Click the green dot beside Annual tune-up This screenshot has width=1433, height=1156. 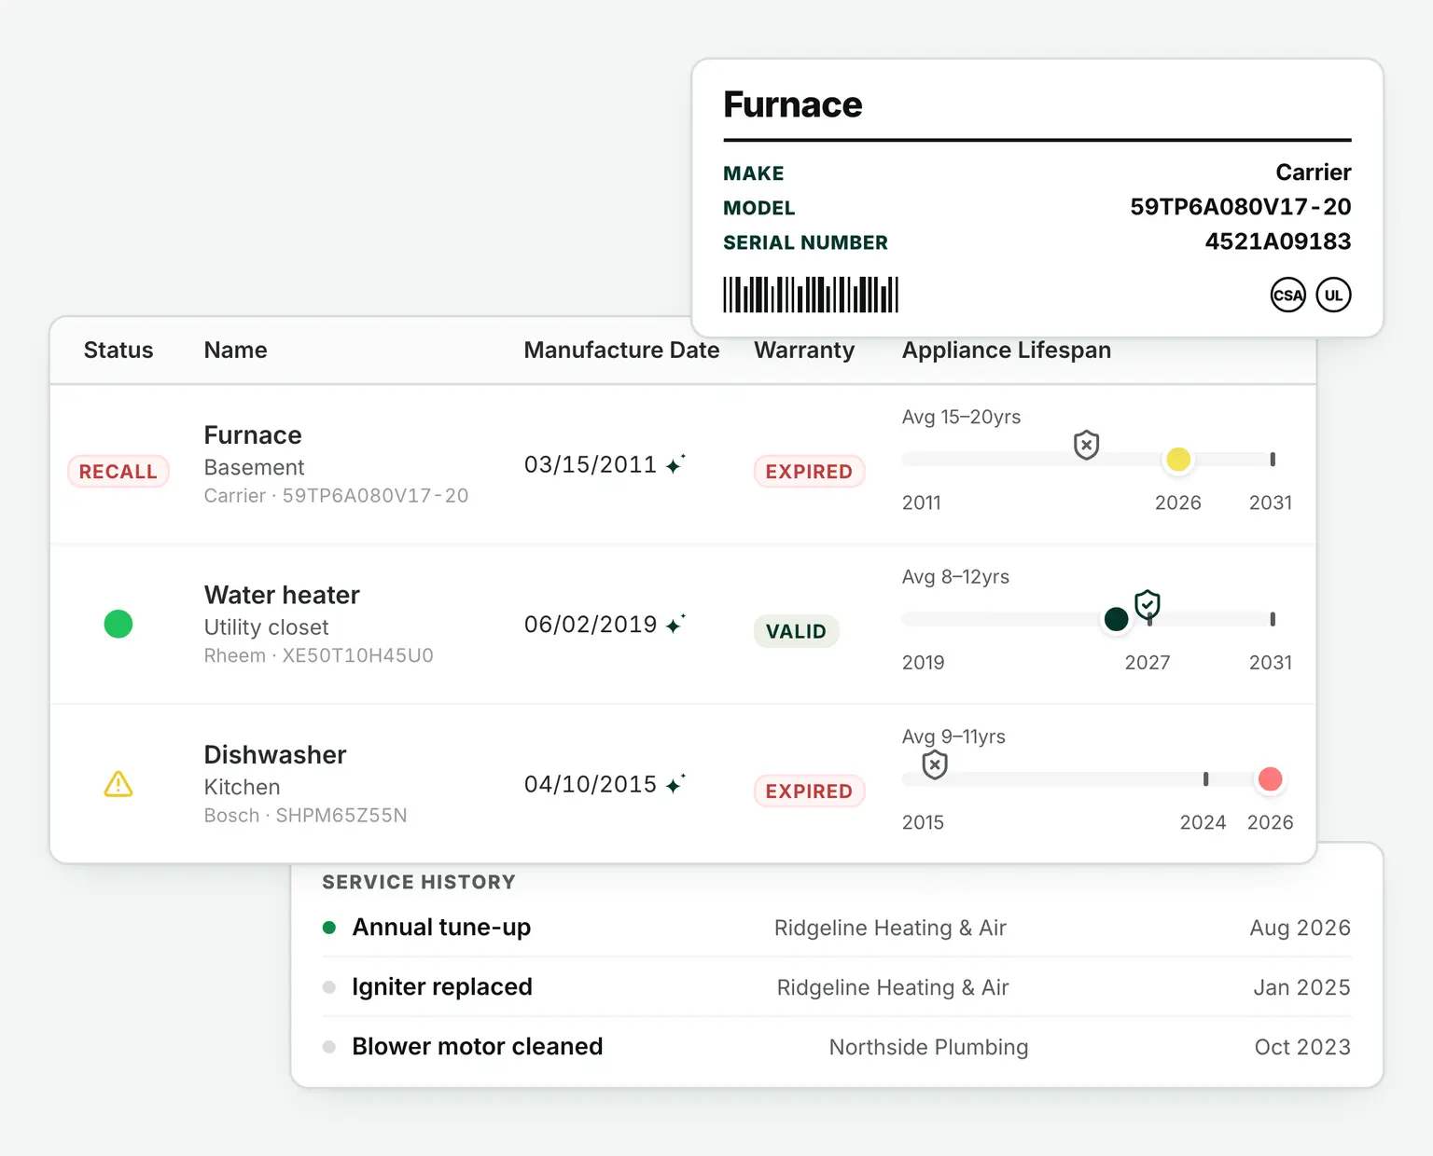point(329,928)
